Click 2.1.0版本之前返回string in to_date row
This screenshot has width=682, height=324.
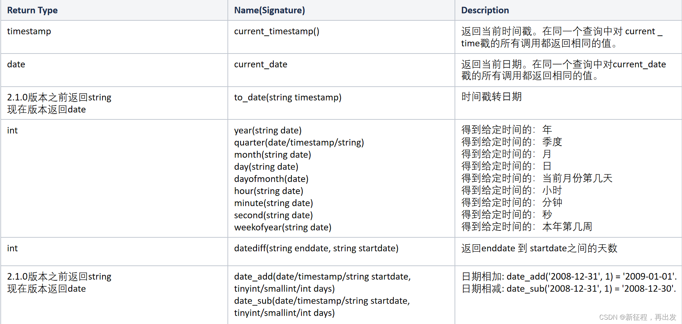coord(59,98)
